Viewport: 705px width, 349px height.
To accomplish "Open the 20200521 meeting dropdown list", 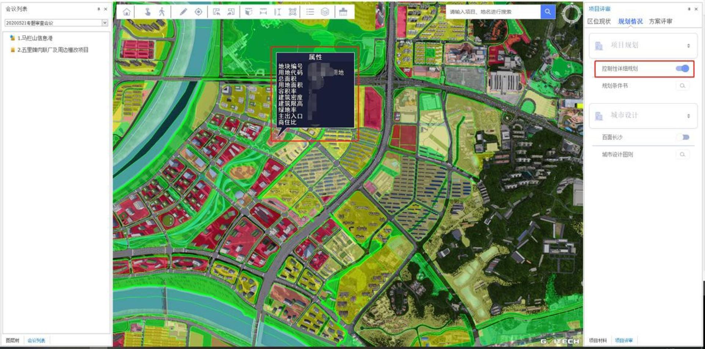I will [105, 23].
